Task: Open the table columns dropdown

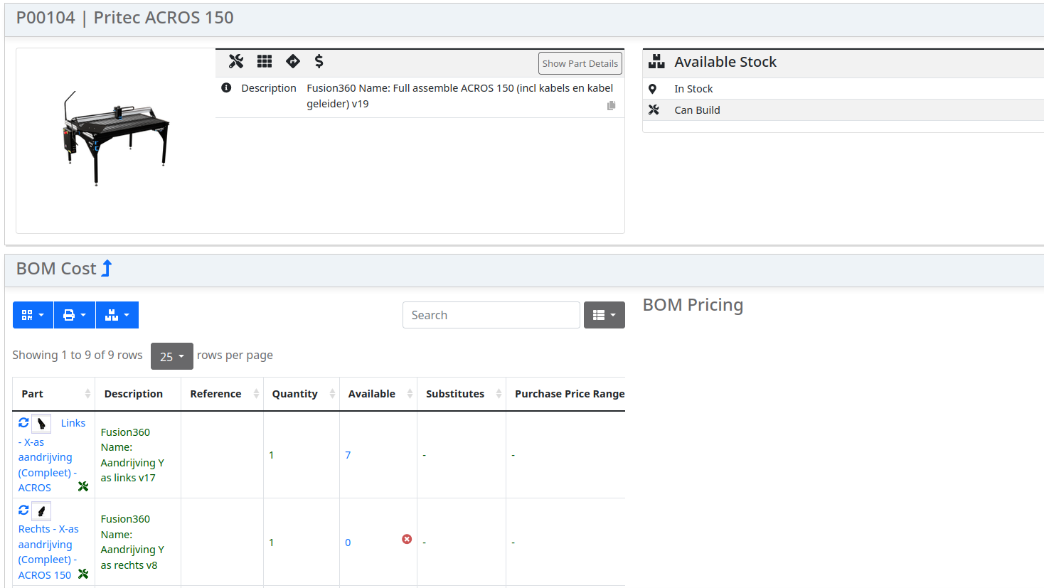Action: 604,315
